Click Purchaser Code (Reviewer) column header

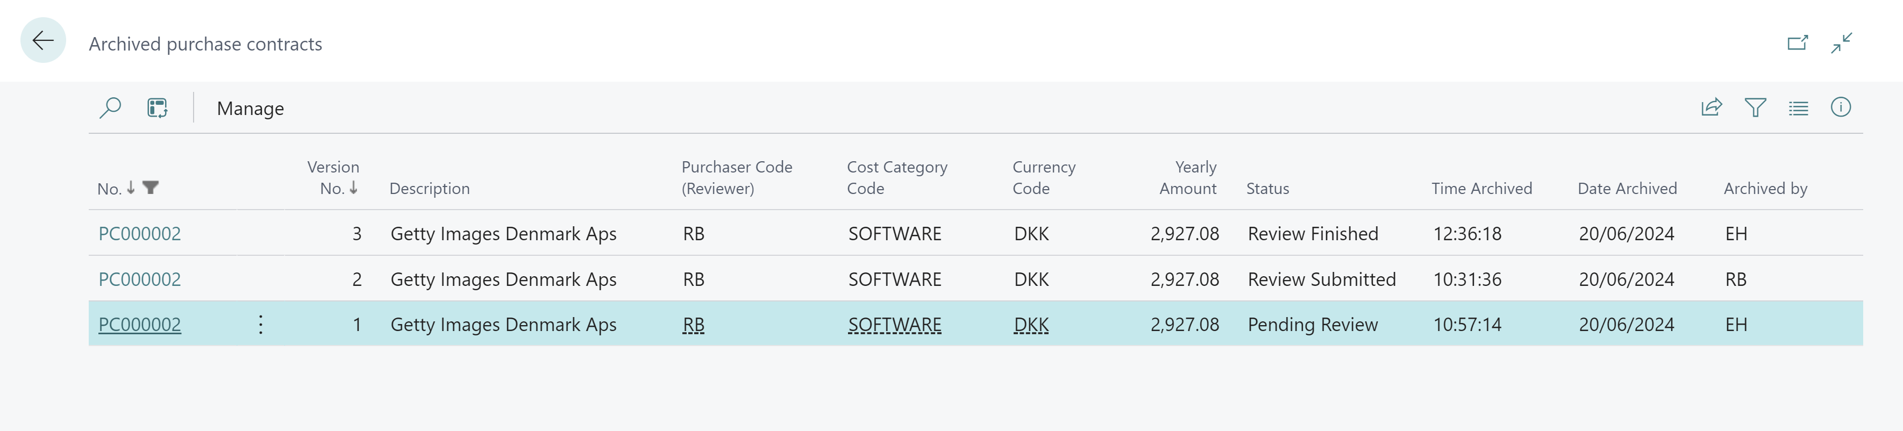737,178
